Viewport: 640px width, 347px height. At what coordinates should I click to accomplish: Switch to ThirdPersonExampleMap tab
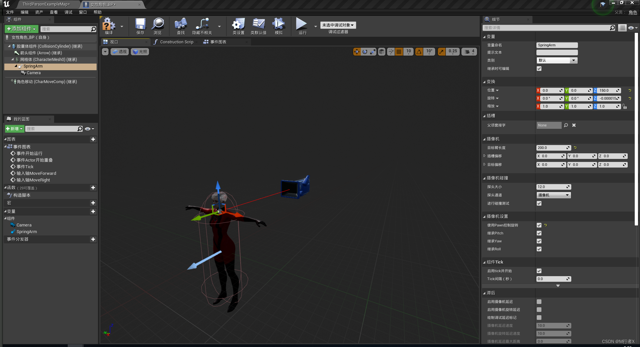[46, 4]
